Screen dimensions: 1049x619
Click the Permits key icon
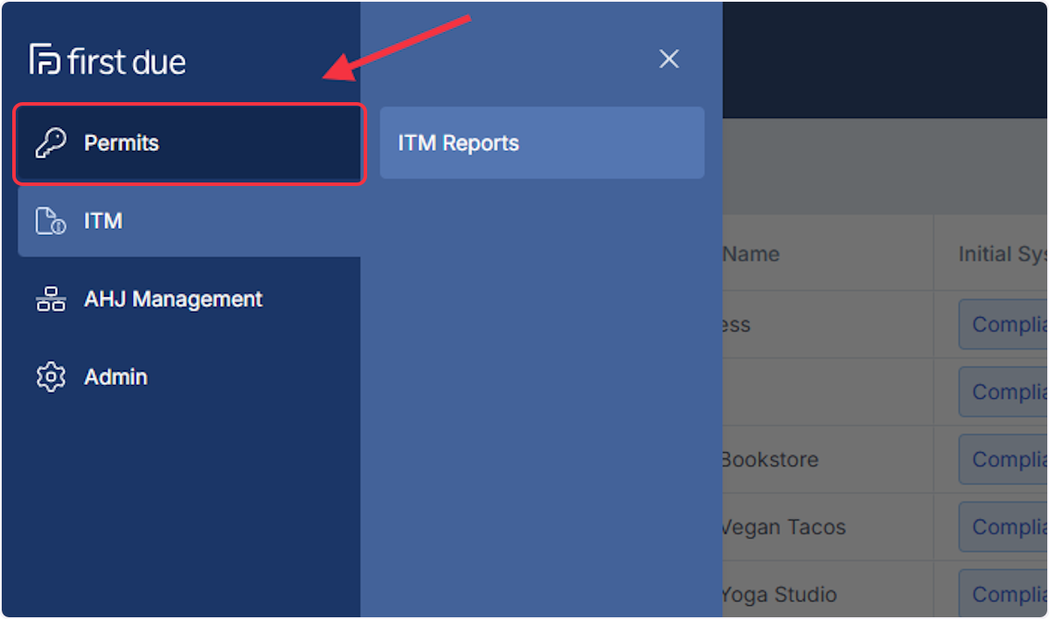[51, 143]
